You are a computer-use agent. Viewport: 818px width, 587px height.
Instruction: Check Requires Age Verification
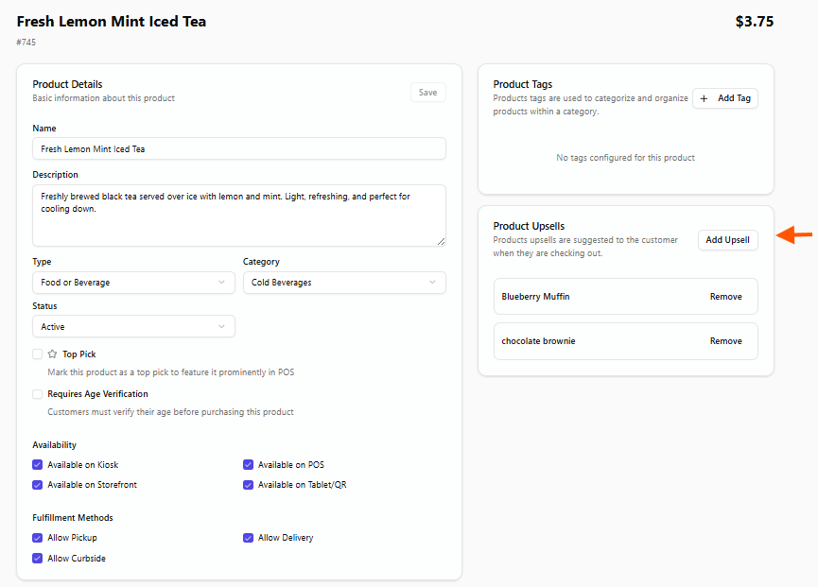(38, 394)
